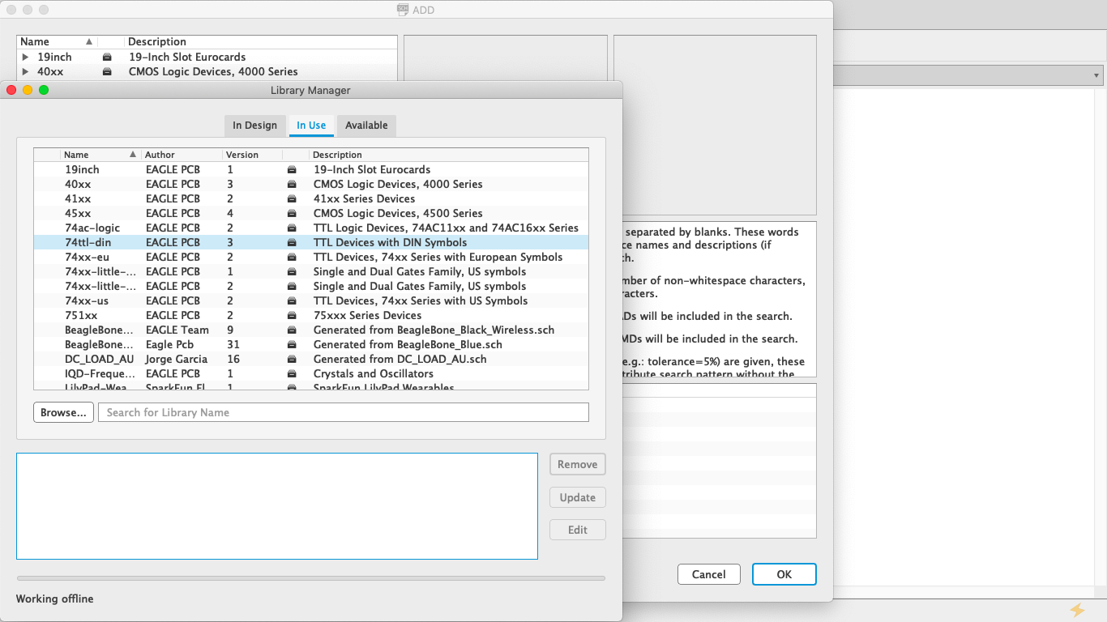The height and width of the screenshot is (622, 1107).
Task: Select the DC_LOAD_AU library row
Action: click(x=311, y=360)
